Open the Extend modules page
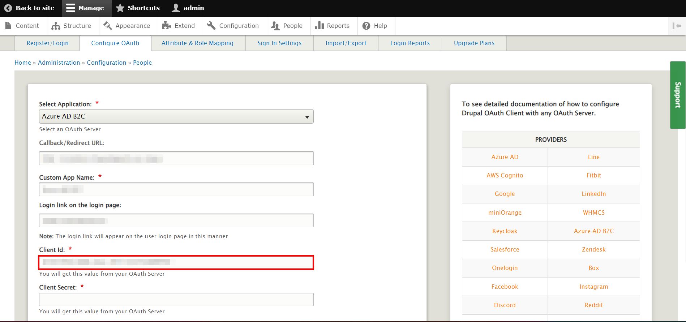 (179, 26)
